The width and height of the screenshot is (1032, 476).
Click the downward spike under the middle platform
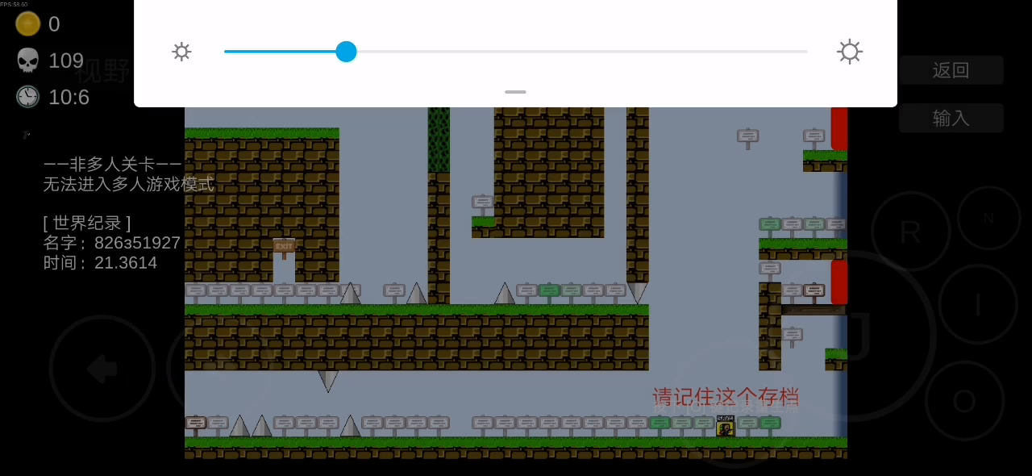(x=328, y=380)
